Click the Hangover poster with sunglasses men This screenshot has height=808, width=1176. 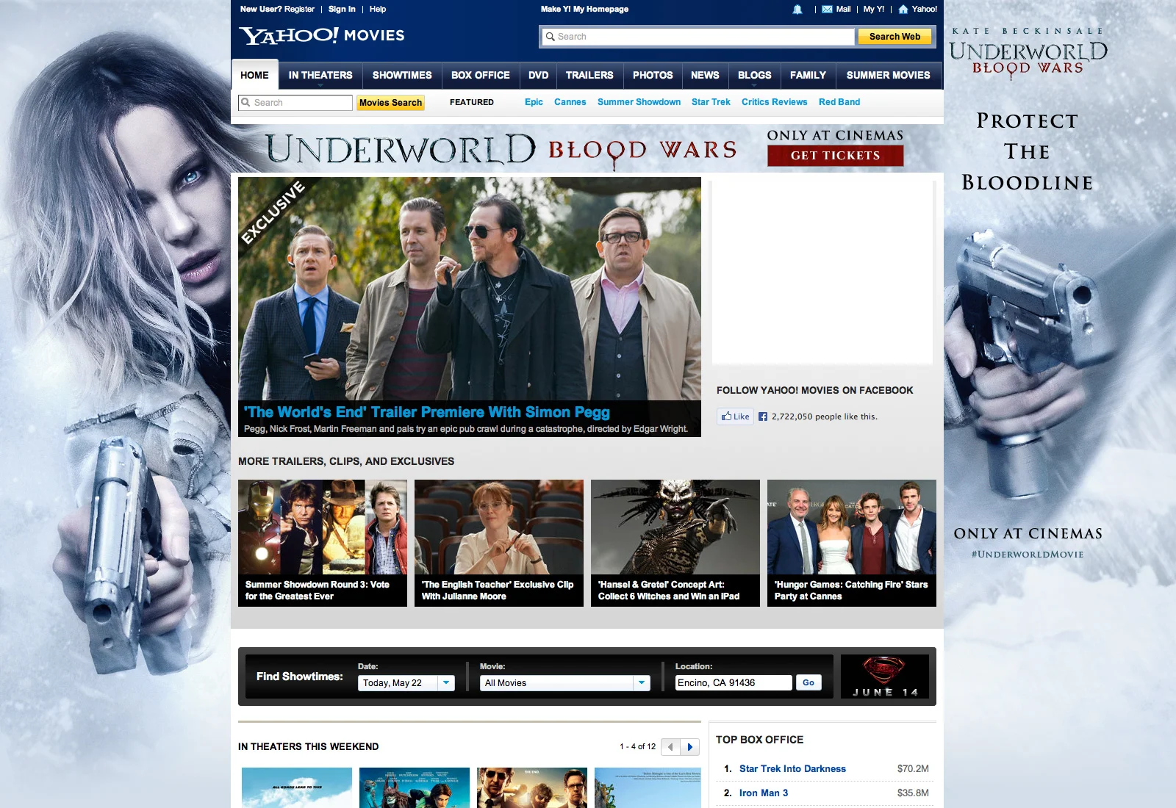tap(532, 787)
